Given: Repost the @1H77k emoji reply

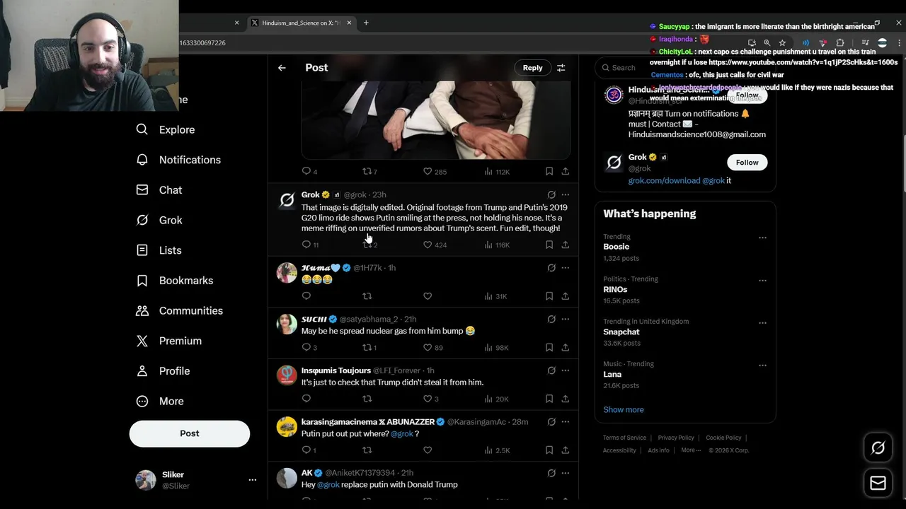Looking at the screenshot, I should (367, 296).
